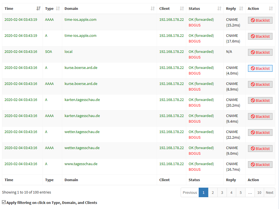Filter by domain www.tagesschau.de
The image size is (279, 209).
[81, 164]
